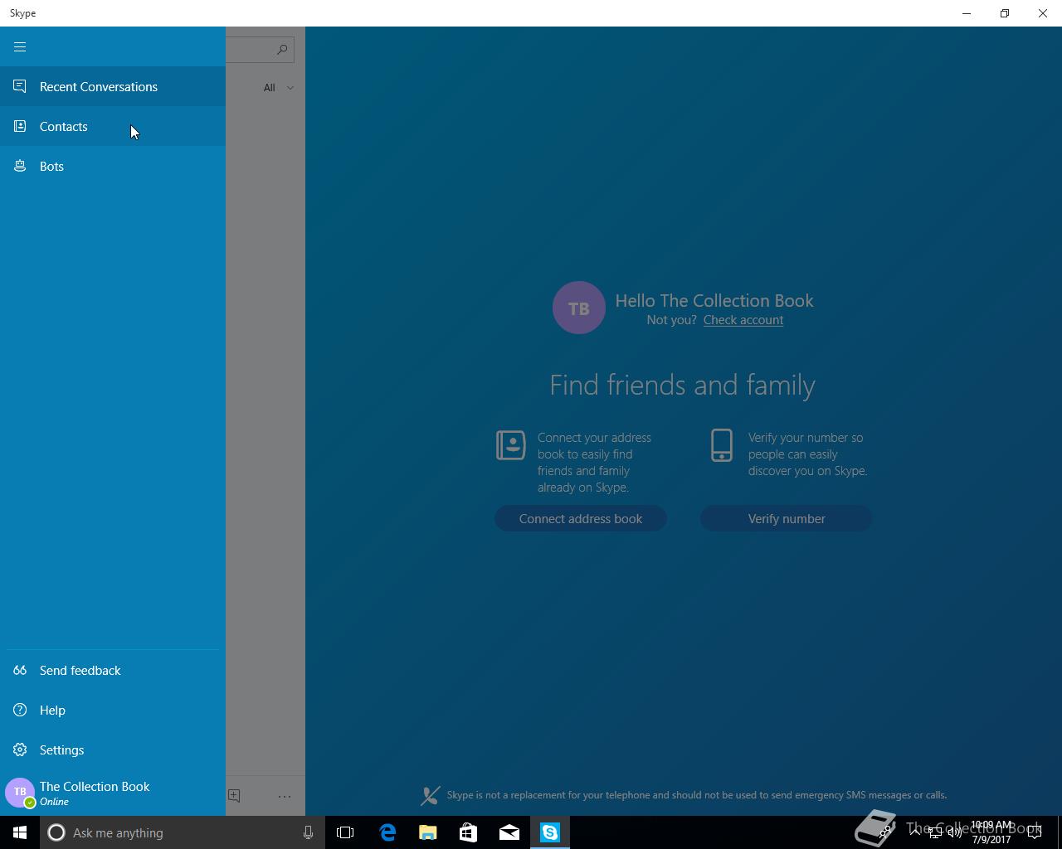The height and width of the screenshot is (849, 1062).
Task: Click the new conversation plus icon
Action: point(234,795)
